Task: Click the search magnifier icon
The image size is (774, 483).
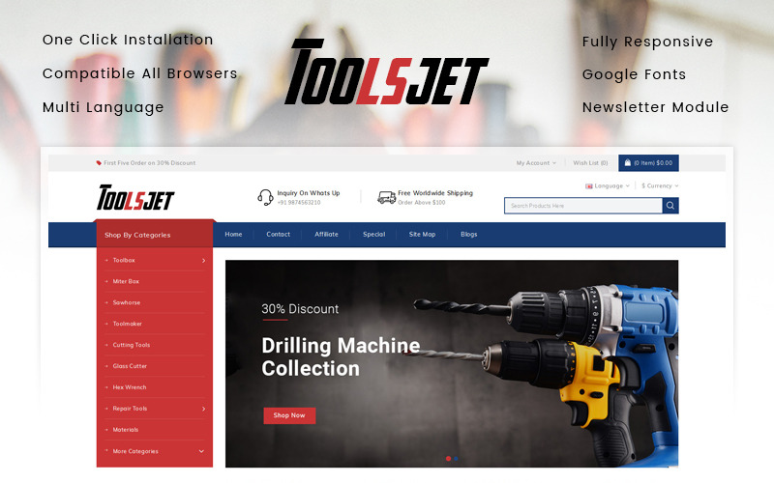Action: coord(670,206)
